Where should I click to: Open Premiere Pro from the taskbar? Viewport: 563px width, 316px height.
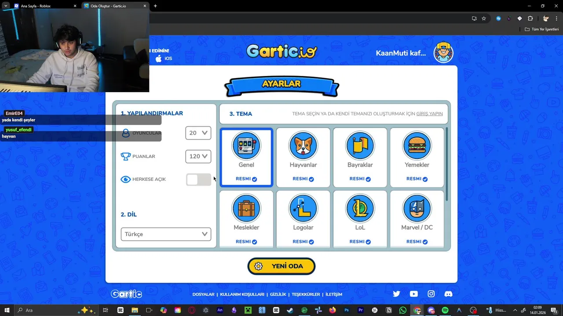pos(361,310)
